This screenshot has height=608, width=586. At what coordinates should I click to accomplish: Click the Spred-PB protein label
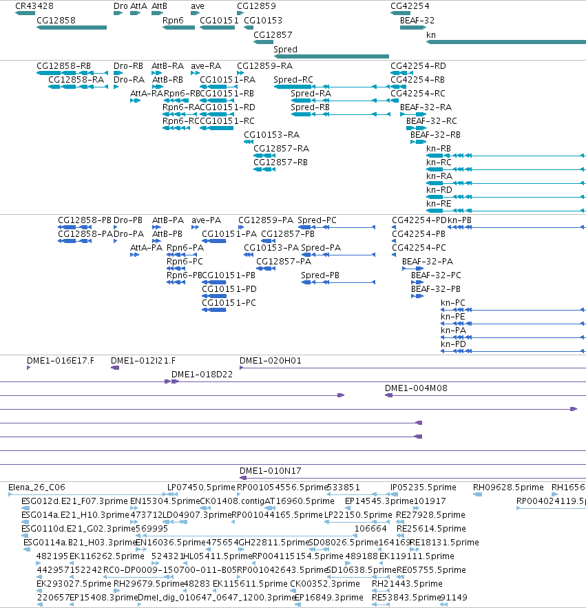point(320,275)
